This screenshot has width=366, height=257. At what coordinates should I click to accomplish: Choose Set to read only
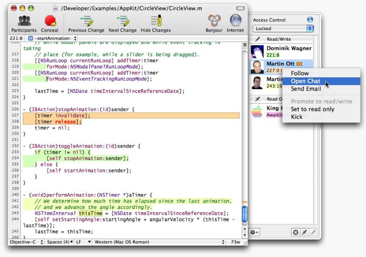point(312,109)
